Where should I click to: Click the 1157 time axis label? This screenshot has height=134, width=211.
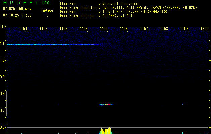pos(144,29)
